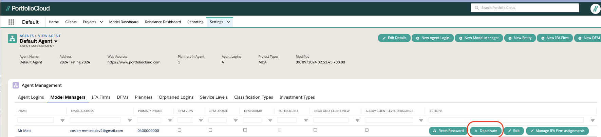This screenshot has width=601, height=137.
Task: Expand the Settings menu chevron
Action: 228,22
